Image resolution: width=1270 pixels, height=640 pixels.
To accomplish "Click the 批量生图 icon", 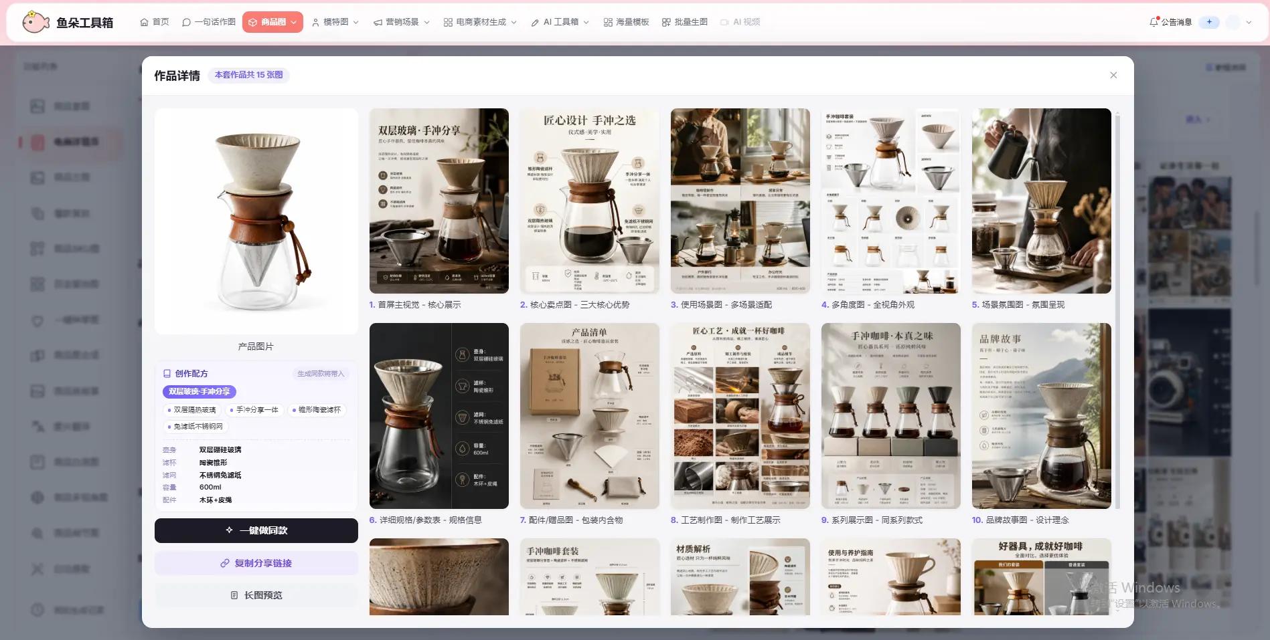I will (x=666, y=22).
